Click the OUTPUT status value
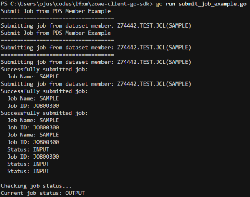This screenshot has height=197, width=250. click(75, 193)
